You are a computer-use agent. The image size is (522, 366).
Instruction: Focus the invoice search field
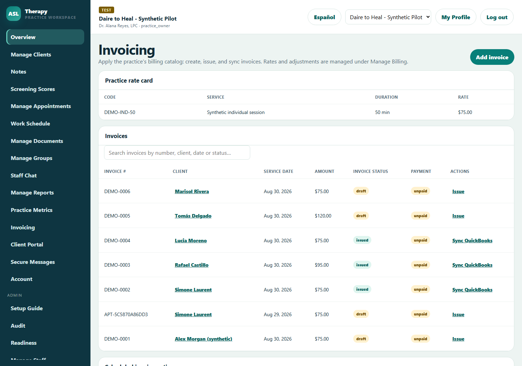pos(177,153)
